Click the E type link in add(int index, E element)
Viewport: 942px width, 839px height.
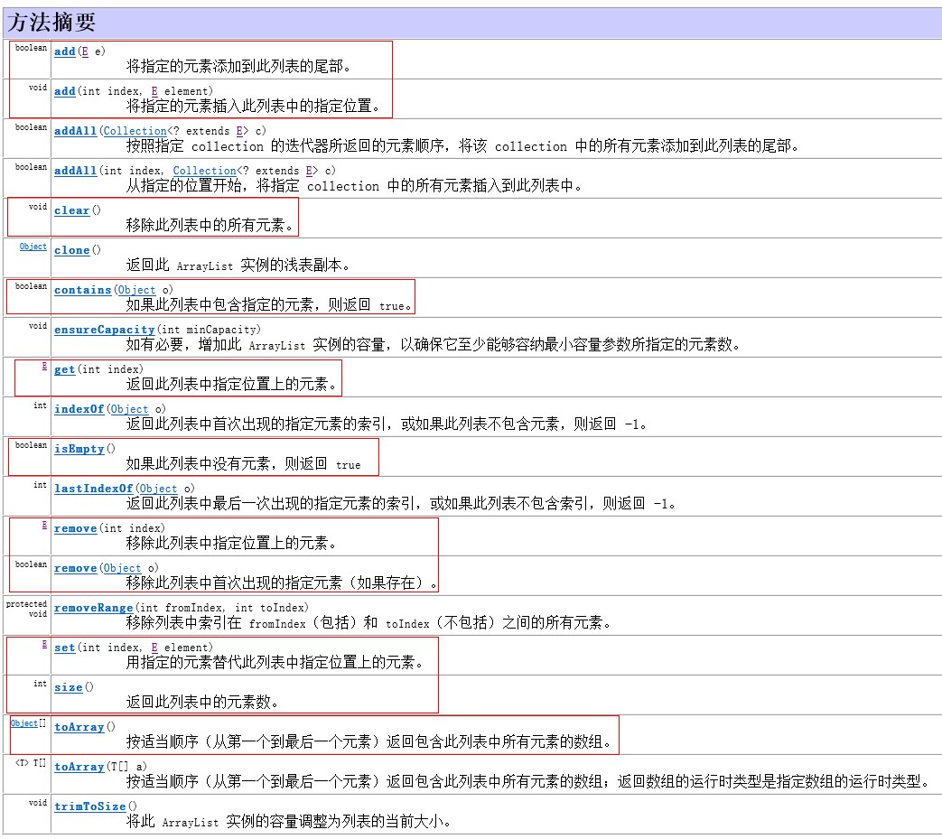pyautogui.click(x=154, y=91)
